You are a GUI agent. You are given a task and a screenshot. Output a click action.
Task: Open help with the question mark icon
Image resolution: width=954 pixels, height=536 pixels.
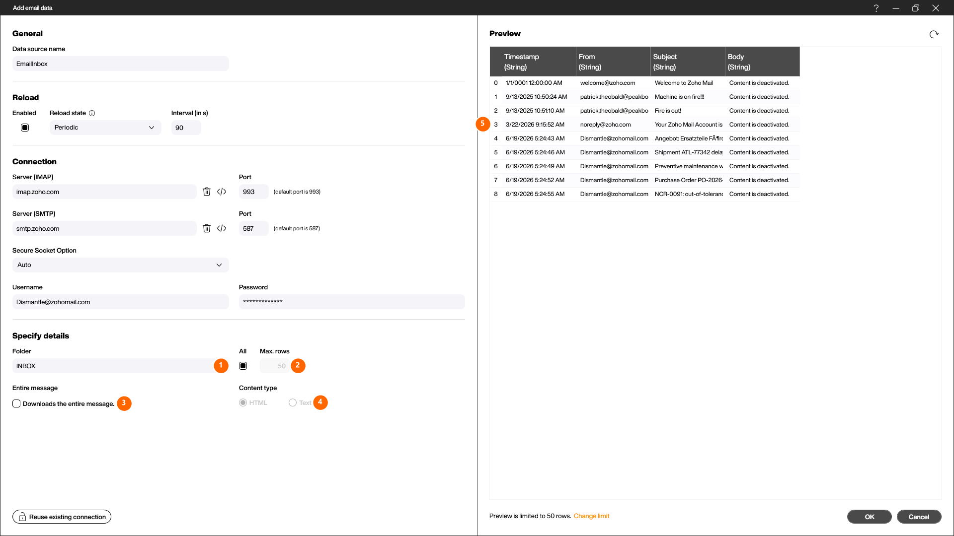point(876,8)
